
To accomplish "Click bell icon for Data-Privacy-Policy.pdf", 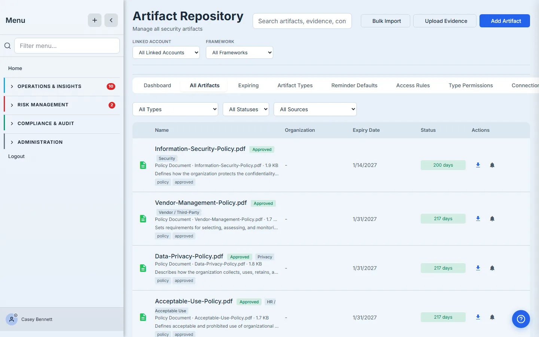I will pyautogui.click(x=492, y=268).
